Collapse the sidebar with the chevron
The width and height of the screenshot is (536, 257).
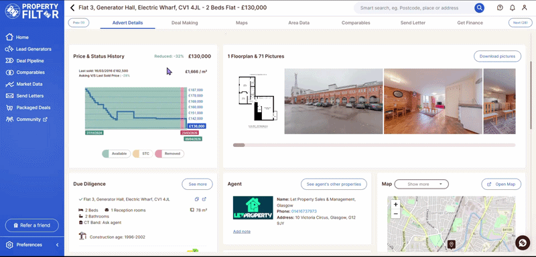[x=57, y=245]
